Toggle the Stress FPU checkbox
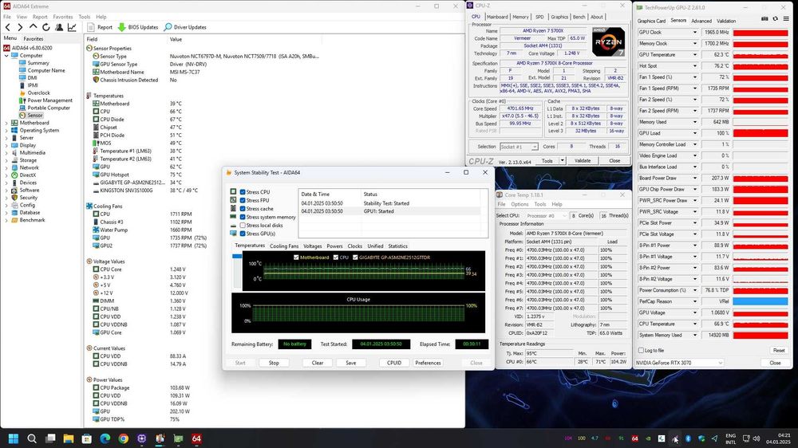This screenshot has height=448, width=798. click(x=243, y=200)
